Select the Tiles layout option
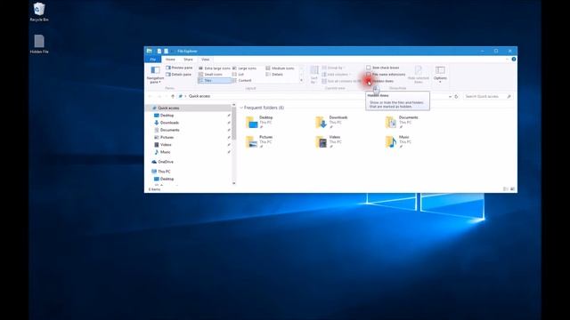Screen dimensions: 570x320 (215, 81)
